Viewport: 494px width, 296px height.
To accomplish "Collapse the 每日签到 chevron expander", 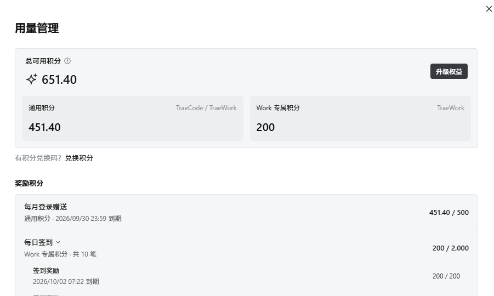I will pyautogui.click(x=58, y=242).
